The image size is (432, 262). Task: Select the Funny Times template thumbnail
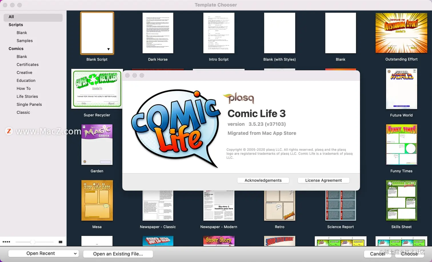401,144
